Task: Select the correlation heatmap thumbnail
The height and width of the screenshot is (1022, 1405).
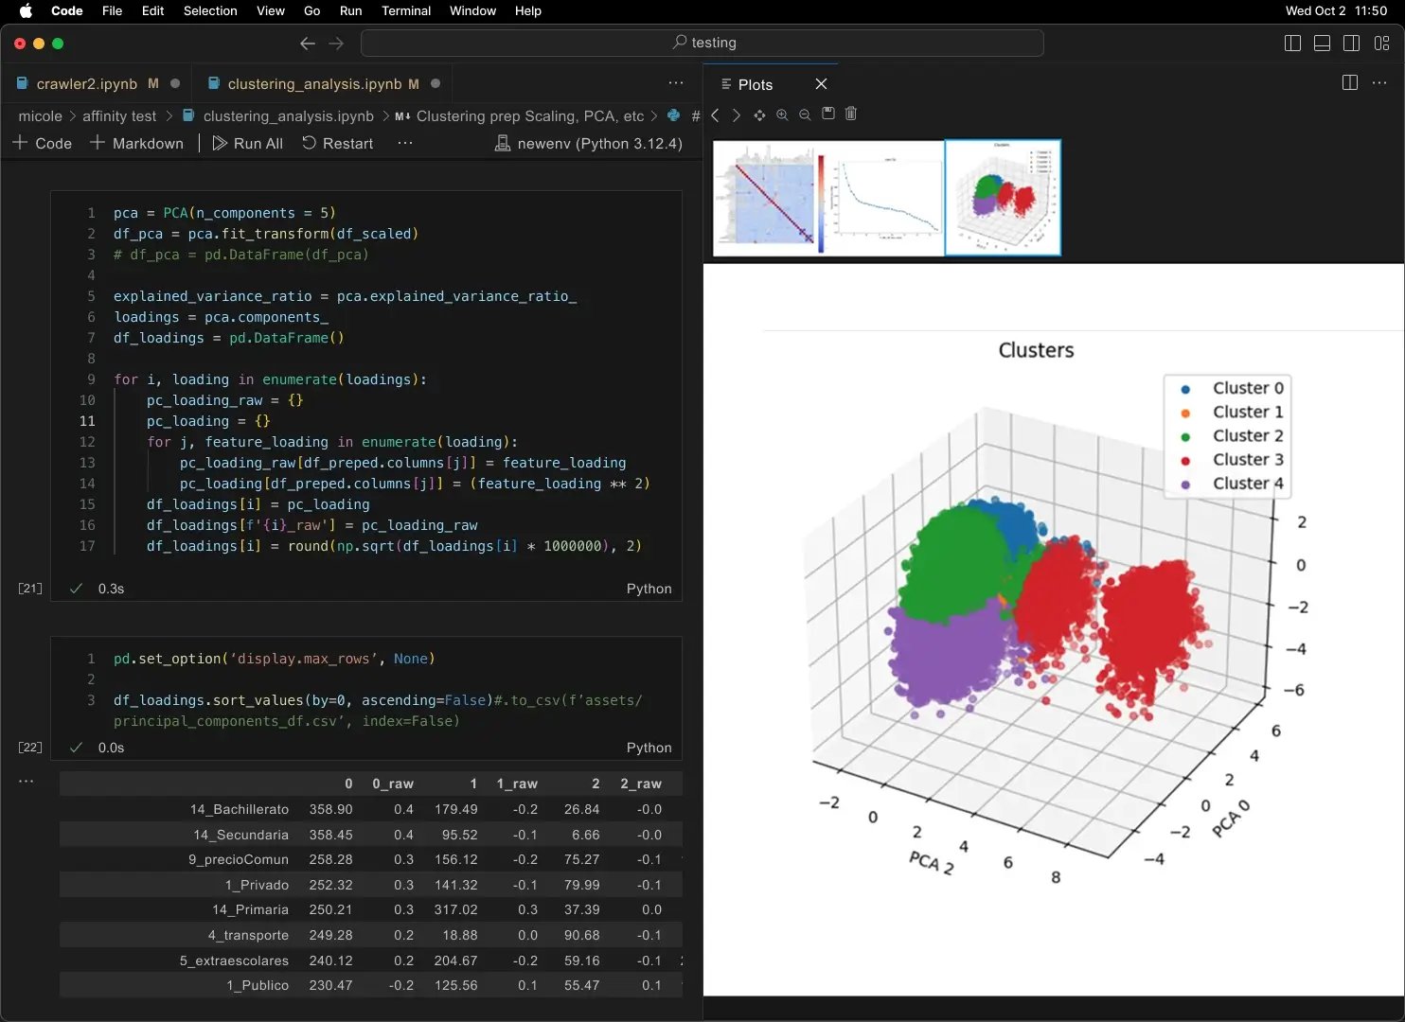Action: tap(770, 198)
